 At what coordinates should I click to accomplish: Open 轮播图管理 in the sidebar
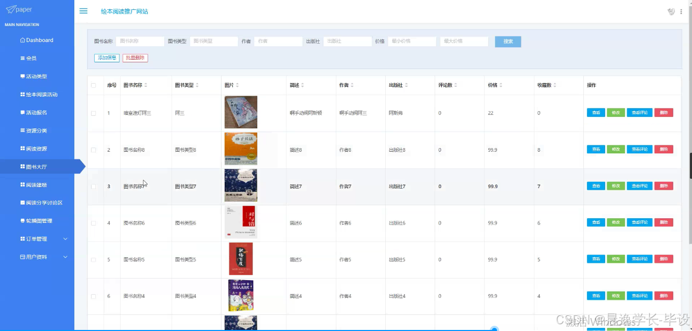coord(37,221)
